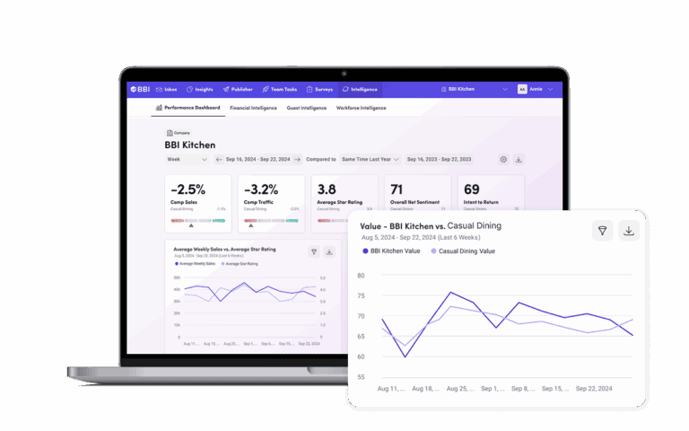Screen dimensions: 689x431
Task: Open the Overall Net Sentiment 71 card
Action: point(418,192)
